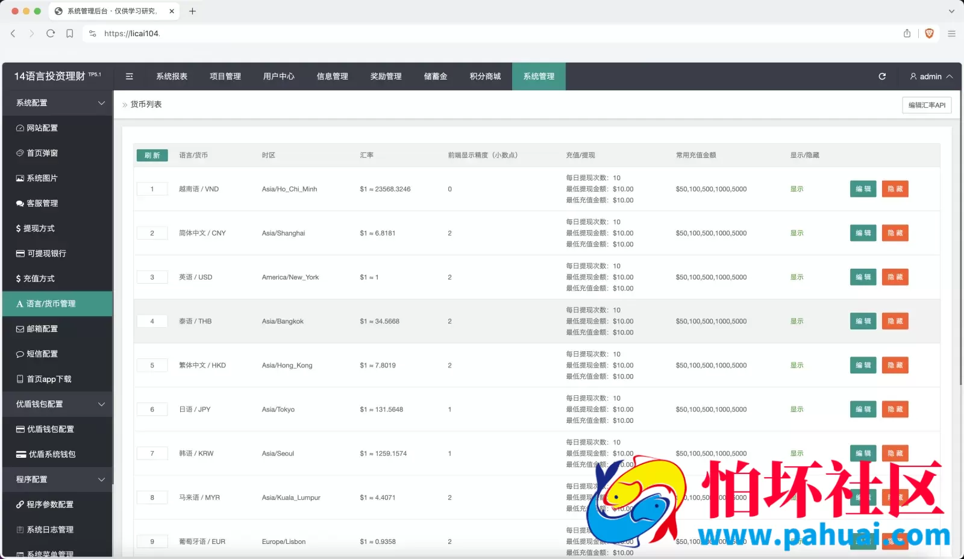
Task: Hide the 简体中文 / CNY currency
Action: pyautogui.click(x=895, y=233)
